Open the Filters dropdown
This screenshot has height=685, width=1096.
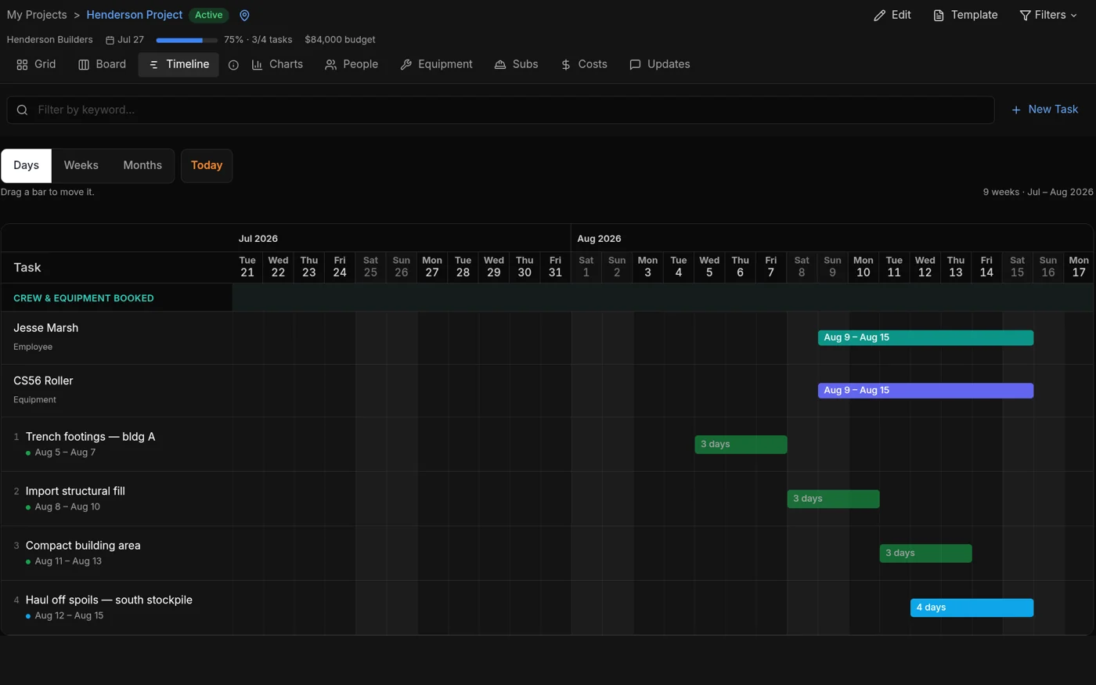[1048, 15]
